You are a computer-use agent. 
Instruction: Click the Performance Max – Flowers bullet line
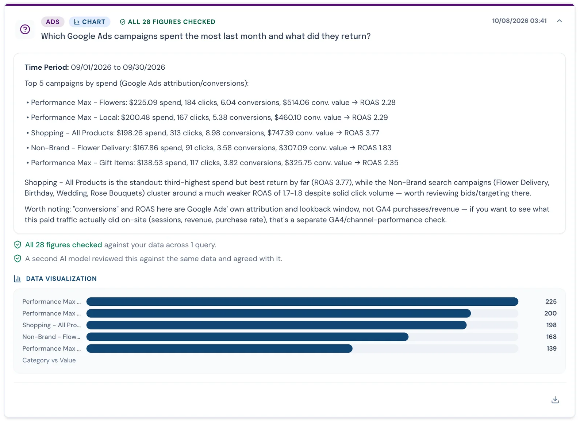[211, 103]
